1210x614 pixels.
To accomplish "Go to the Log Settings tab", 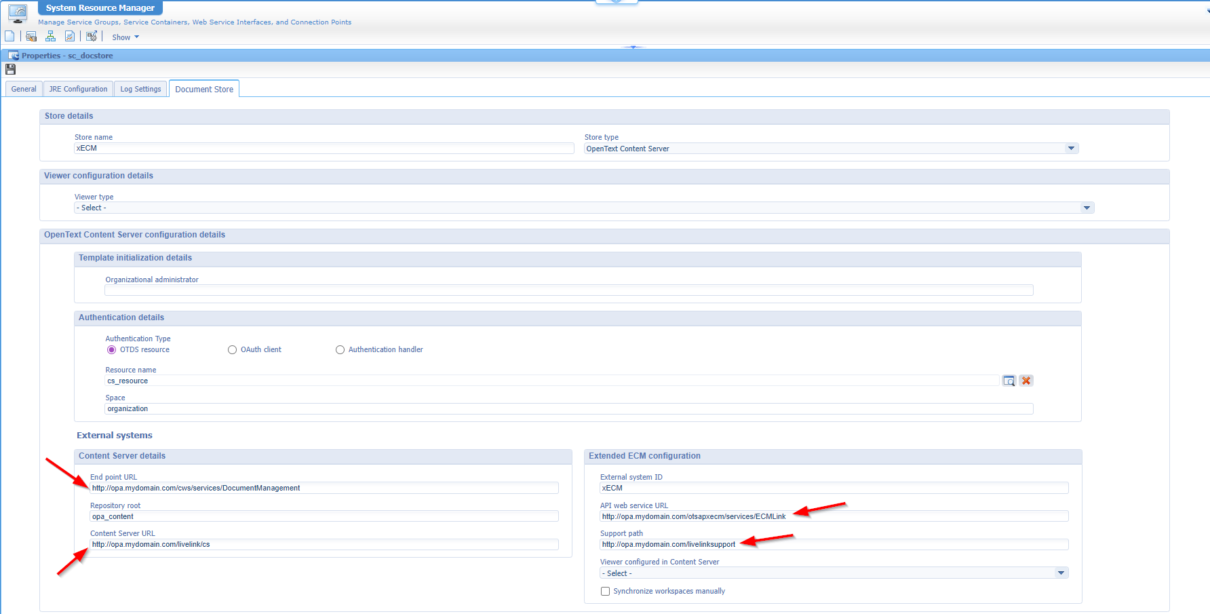I will click(x=140, y=89).
